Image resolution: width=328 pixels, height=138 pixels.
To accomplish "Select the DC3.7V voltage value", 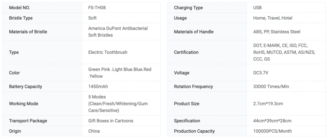I will pyautogui.click(x=260, y=73).
